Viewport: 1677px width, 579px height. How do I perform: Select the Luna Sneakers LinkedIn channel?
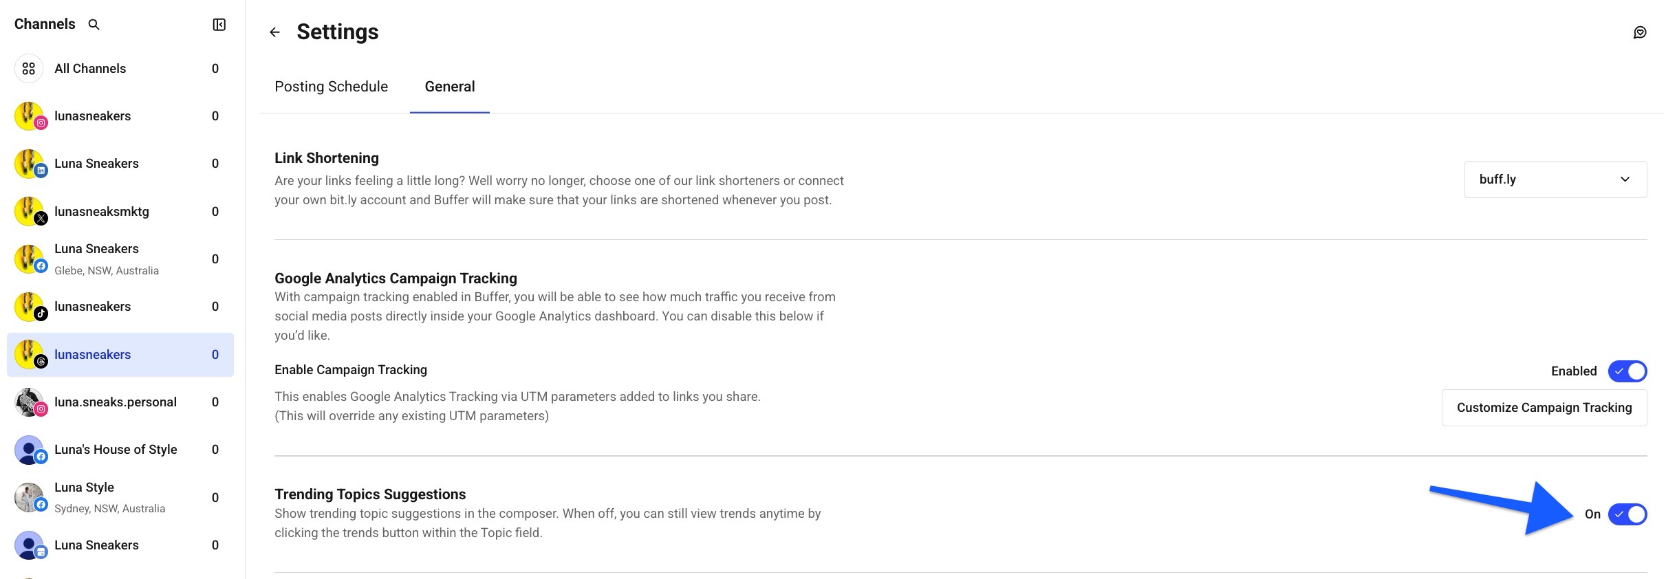click(96, 163)
